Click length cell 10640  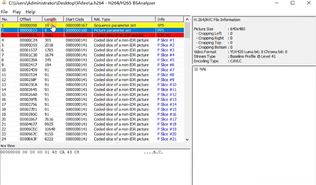tap(50, 129)
